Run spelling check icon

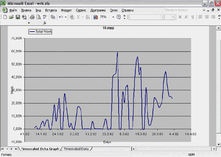click(x=45, y=17)
